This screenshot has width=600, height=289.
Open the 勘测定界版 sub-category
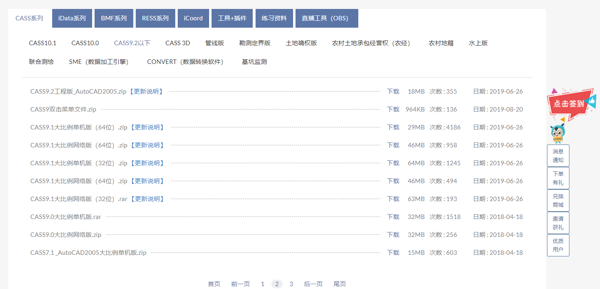tap(255, 43)
